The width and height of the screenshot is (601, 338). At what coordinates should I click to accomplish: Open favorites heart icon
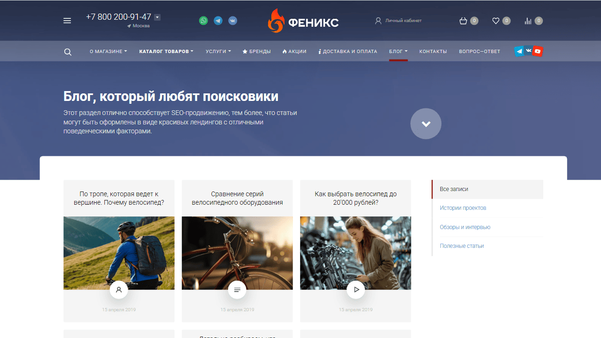click(496, 21)
